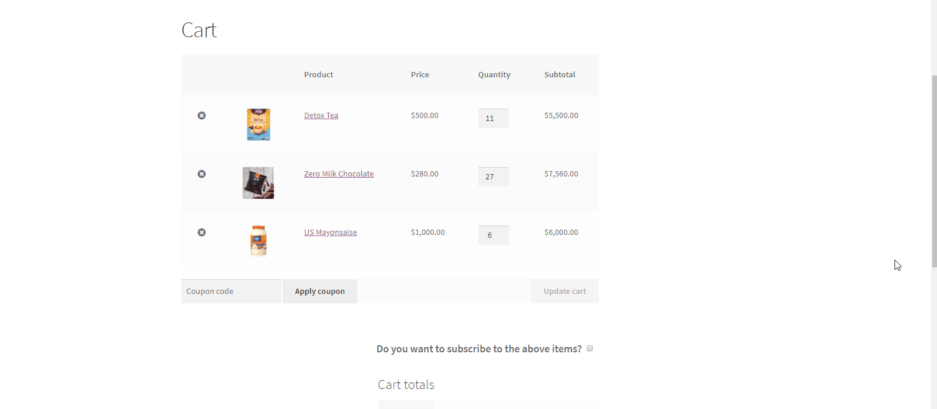Remove US Mayonsaise from cart
The image size is (937, 409).
[201, 233]
